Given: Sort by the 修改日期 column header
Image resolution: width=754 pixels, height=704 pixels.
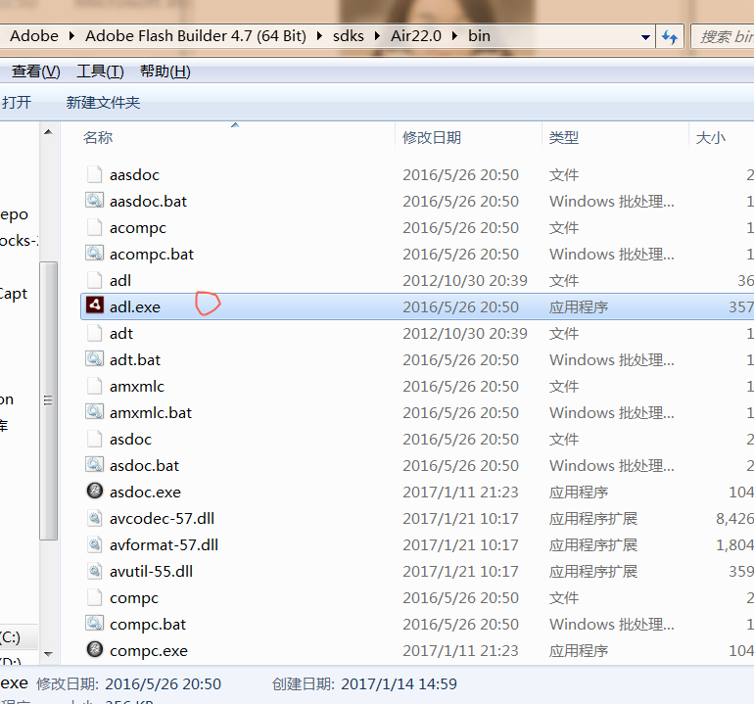Looking at the screenshot, I should coord(431,137).
